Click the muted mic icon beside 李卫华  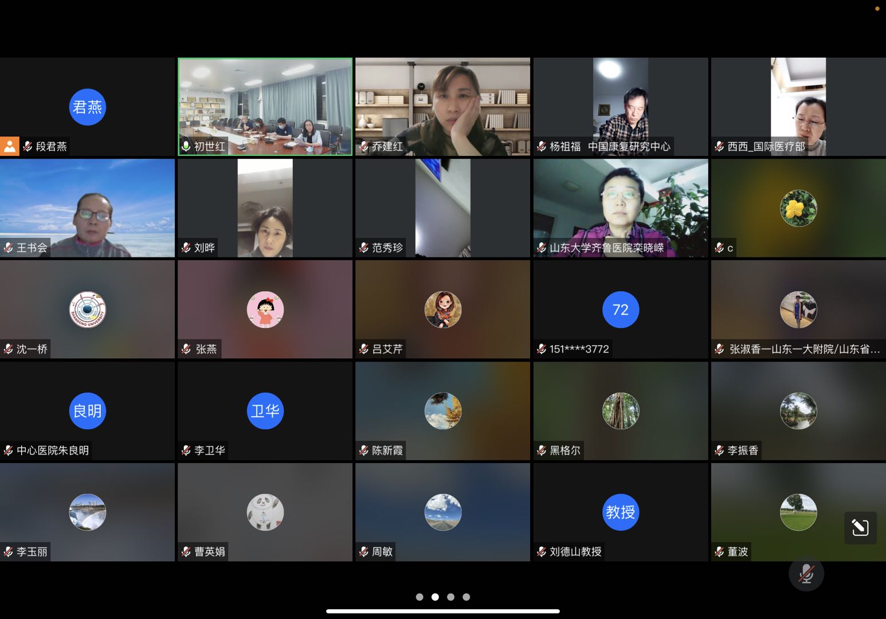(186, 450)
